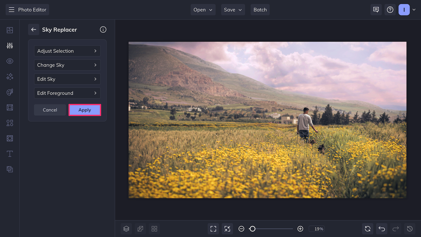Open the Batch processing menu

click(260, 9)
